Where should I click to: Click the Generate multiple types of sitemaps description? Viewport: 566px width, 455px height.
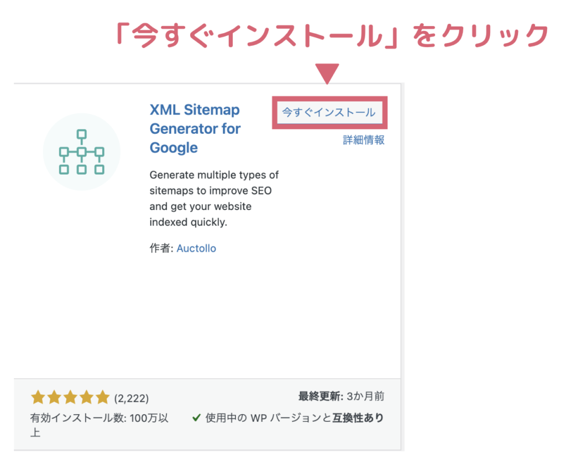[214, 198]
